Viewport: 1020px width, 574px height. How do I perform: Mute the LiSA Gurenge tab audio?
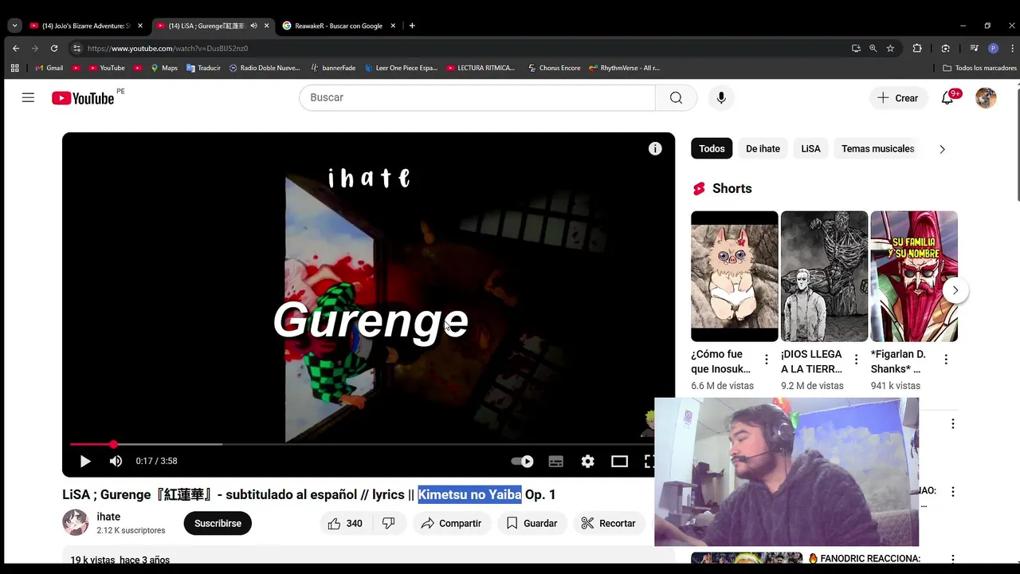(254, 26)
